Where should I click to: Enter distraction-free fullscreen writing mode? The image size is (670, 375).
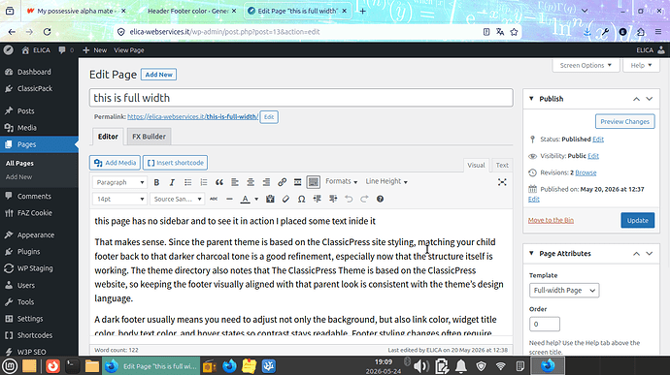point(502,182)
